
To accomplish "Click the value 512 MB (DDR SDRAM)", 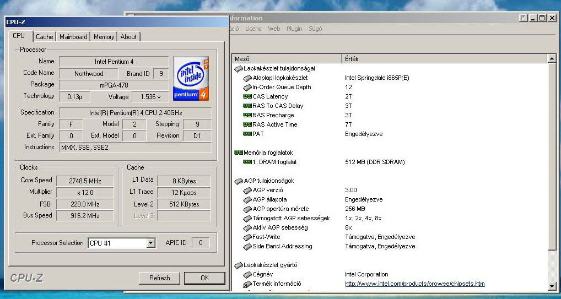I will (375, 162).
